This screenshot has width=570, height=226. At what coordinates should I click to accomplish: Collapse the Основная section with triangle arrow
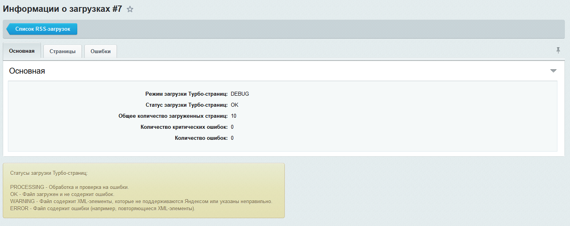[x=553, y=71]
